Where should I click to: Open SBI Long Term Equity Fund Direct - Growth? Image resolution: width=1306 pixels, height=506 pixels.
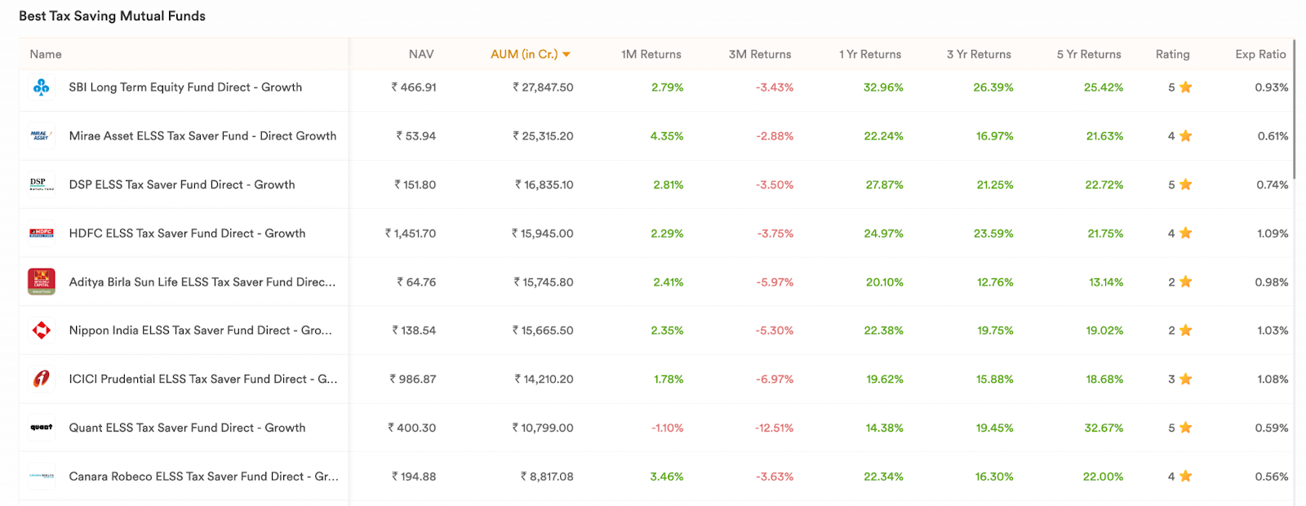click(185, 87)
